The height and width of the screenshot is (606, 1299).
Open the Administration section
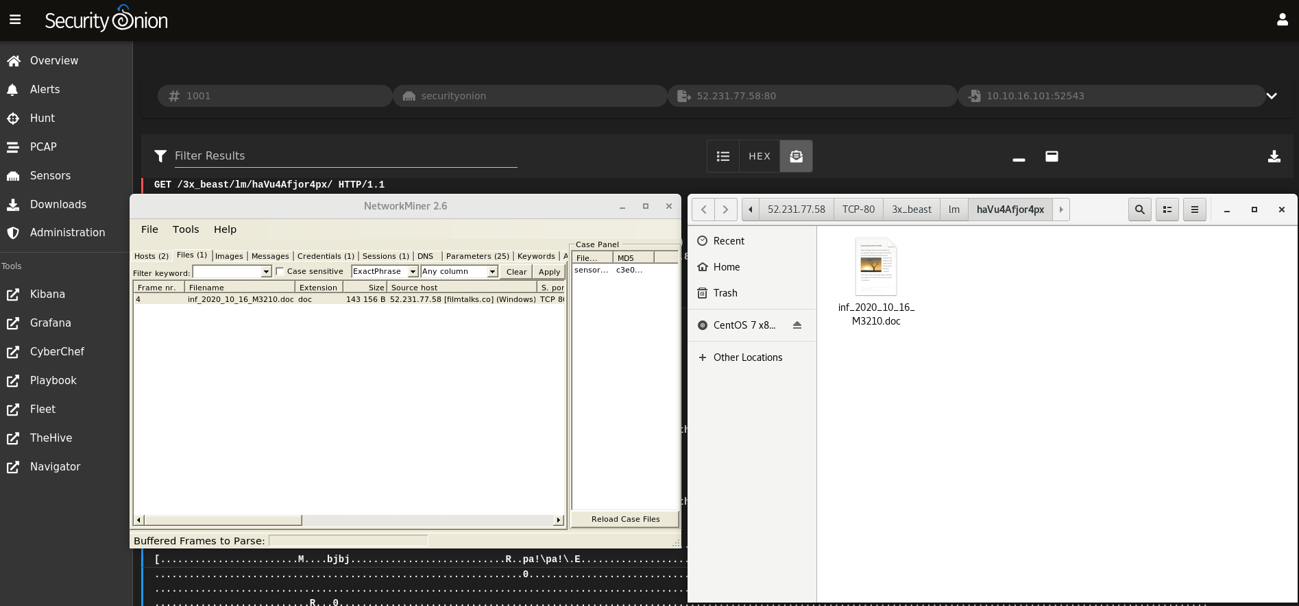click(x=66, y=232)
